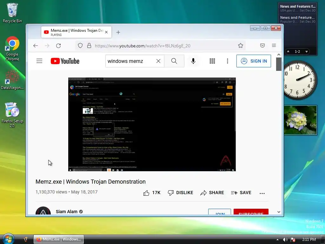
Task: Click page scrollbar up arrow
Action: [x=279, y=55]
